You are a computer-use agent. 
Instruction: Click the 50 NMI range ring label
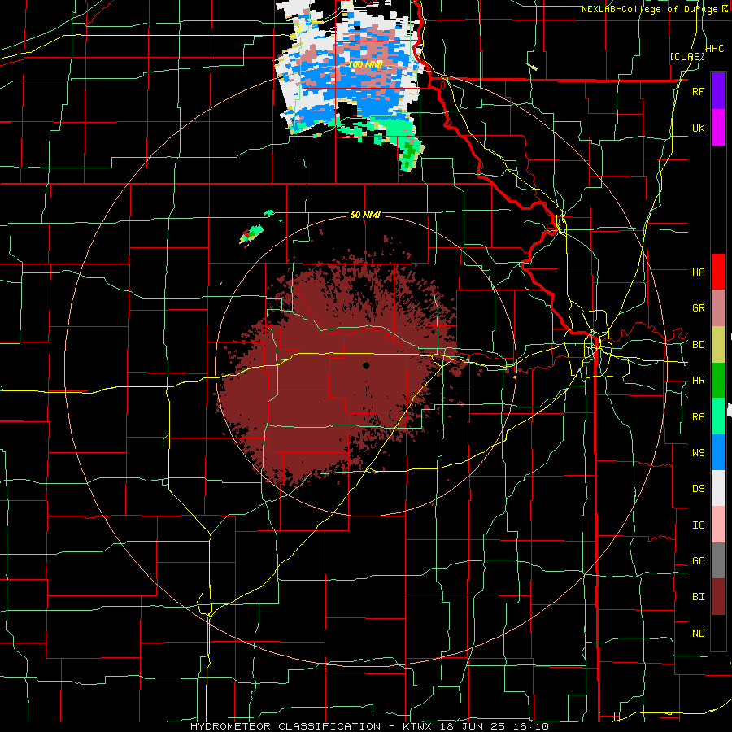tap(365, 215)
